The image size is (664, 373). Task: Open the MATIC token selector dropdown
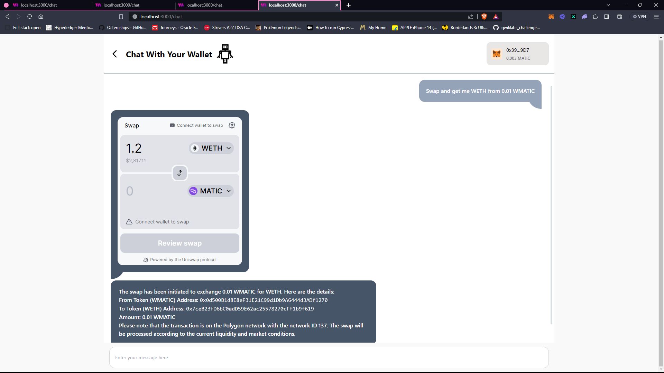[x=210, y=191]
